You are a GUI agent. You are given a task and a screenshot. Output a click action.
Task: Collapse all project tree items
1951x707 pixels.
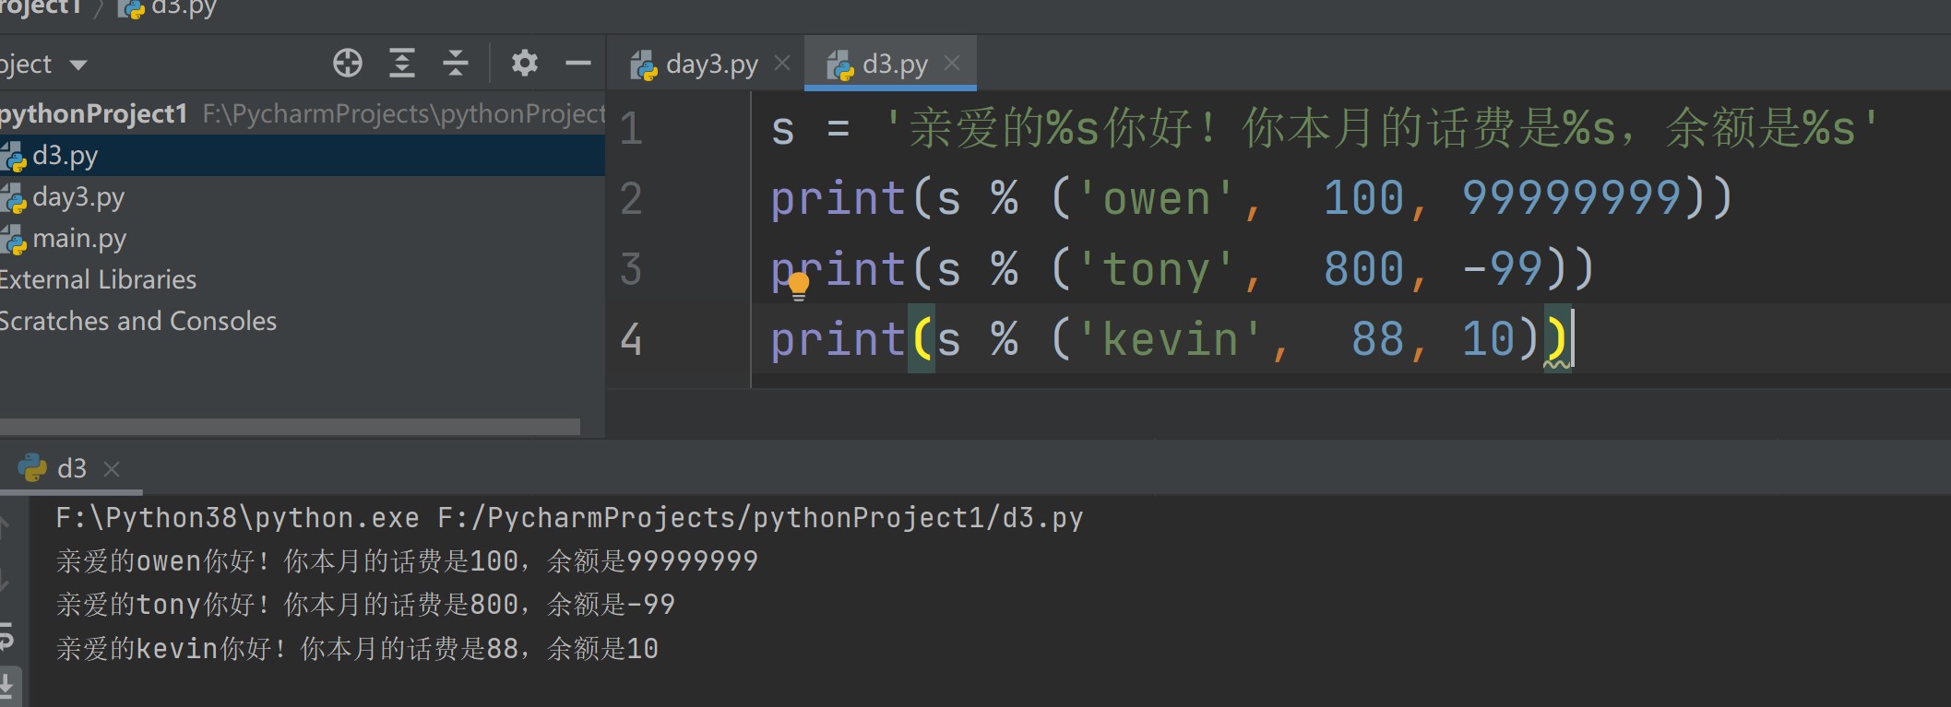click(x=455, y=64)
